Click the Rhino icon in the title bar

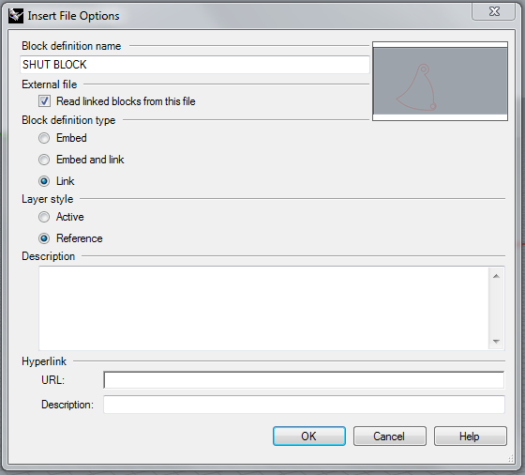[16, 16]
